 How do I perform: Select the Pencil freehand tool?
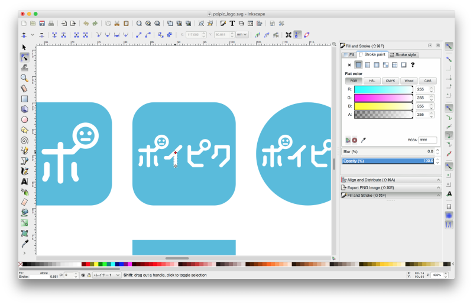(x=24, y=151)
